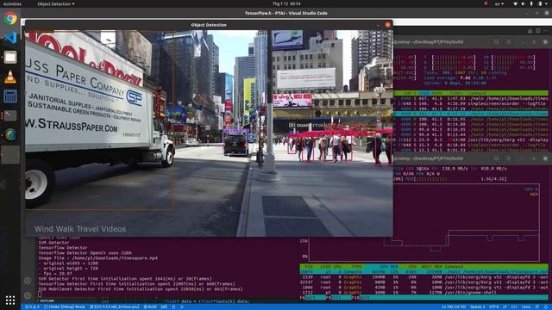
Task: Click VS Code terminal cursor prompt line
Action: pyautogui.click(x=40, y=294)
